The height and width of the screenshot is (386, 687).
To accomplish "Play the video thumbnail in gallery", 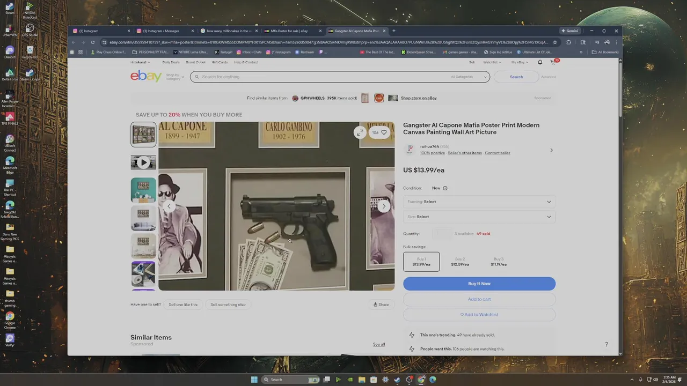I will point(143,162).
